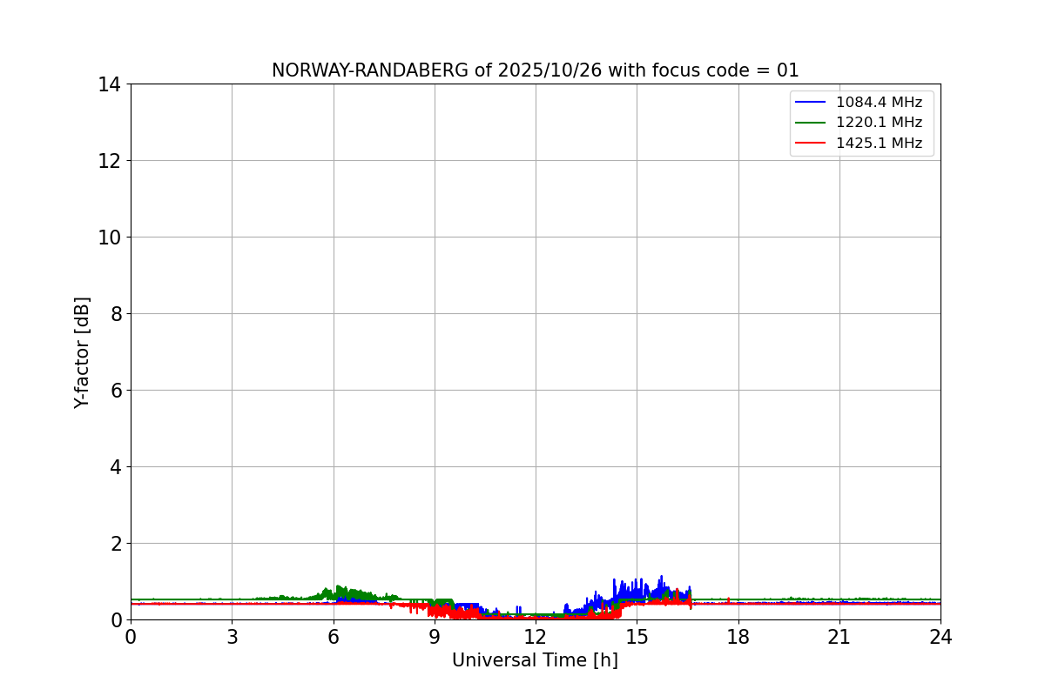Click the plot title NORWAY-RANDABERG of 2025/10/26
This screenshot has width=1045, height=696.
pyautogui.click(x=535, y=70)
